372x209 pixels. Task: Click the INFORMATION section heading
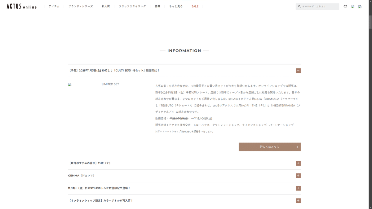pos(184,51)
